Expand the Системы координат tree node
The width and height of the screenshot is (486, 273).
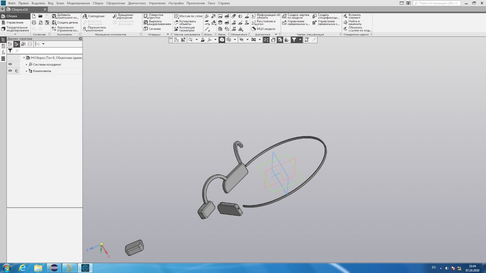[27, 64]
